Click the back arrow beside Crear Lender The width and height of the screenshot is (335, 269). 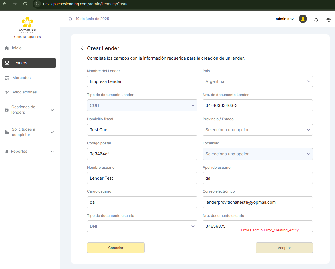coord(82,48)
